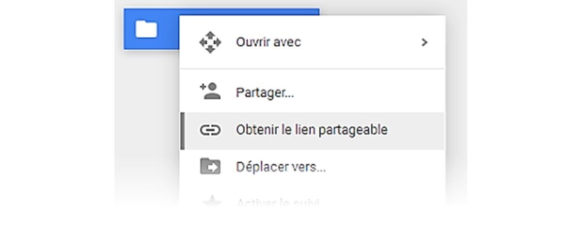The width and height of the screenshot is (562, 230).
Task: Open the "Ouvrir avec" menu entry
Action: (268, 43)
